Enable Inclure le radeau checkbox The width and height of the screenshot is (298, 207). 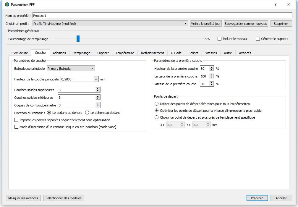[219, 38]
